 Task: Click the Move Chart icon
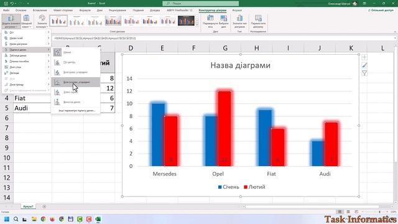[x=258, y=21]
